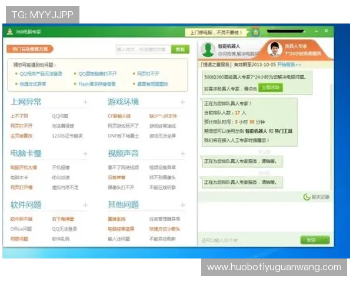Click the green 发送 send button

tap(311, 240)
